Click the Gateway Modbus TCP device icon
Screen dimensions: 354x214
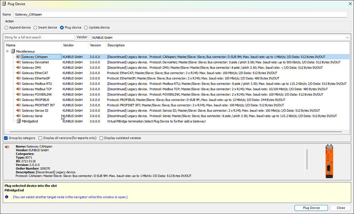(x=18, y=89)
